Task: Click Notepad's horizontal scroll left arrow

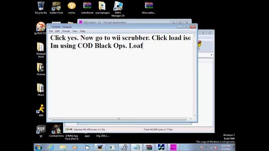Action: point(50,119)
